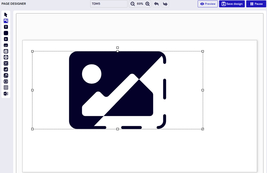This screenshot has width=267, height=173.
Task: Select the Shape tool
Action: [6, 33]
